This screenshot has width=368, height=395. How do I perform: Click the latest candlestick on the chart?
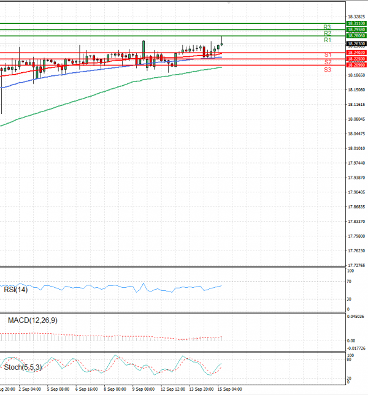pyautogui.click(x=221, y=44)
